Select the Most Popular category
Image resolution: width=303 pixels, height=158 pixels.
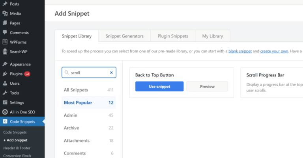click(x=89, y=102)
